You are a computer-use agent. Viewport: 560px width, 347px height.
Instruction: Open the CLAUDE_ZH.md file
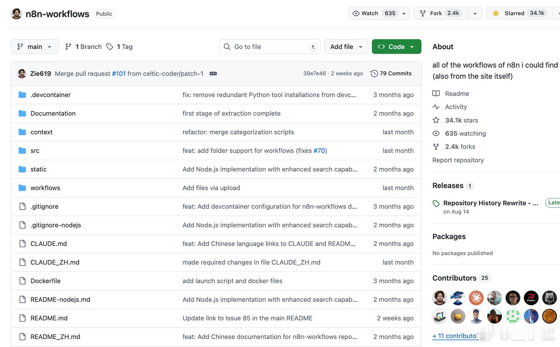click(55, 262)
